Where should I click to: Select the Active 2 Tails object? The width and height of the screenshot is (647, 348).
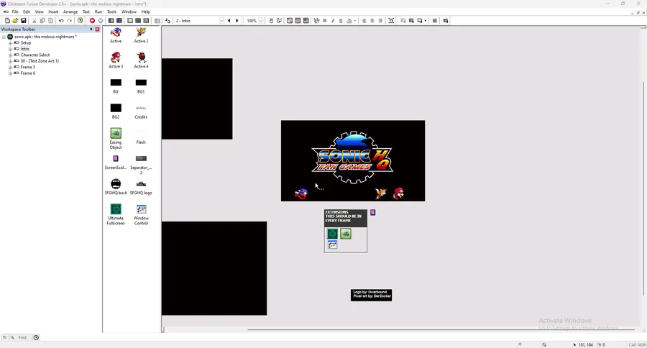141,32
